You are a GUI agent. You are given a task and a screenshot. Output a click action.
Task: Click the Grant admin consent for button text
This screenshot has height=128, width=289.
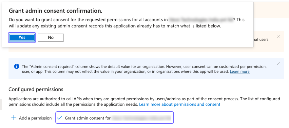87,118
